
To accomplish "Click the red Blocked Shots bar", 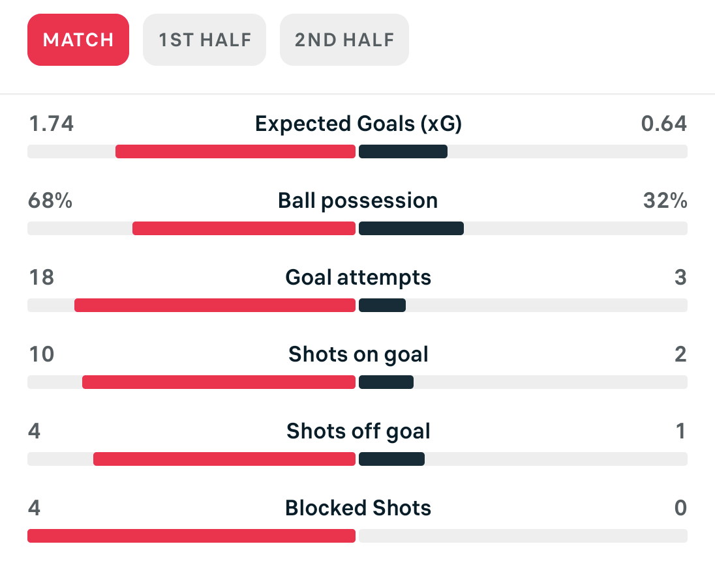I will pyautogui.click(x=191, y=536).
